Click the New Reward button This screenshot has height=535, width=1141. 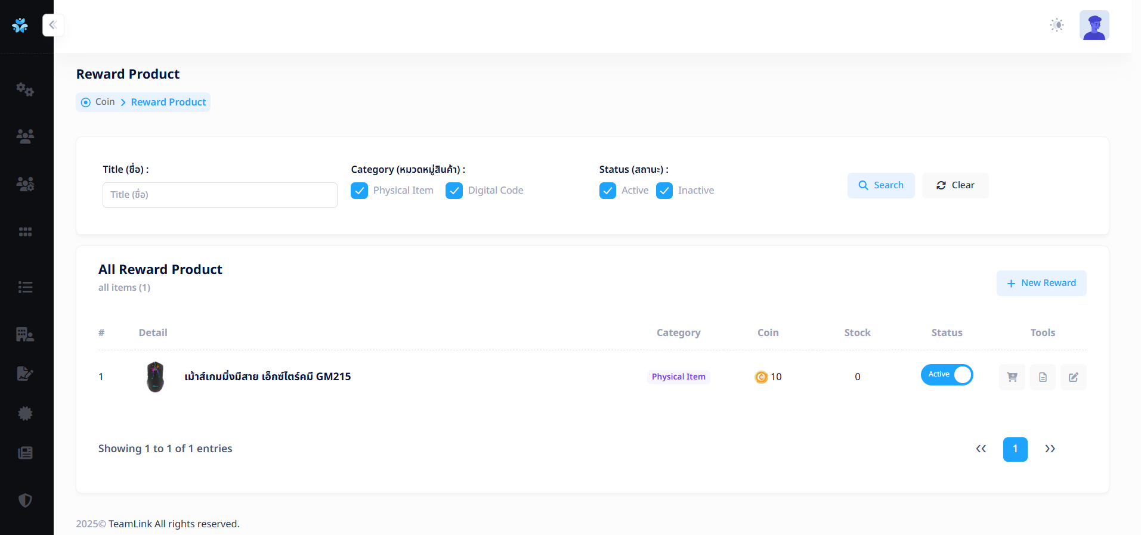[x=1041, y=283]
